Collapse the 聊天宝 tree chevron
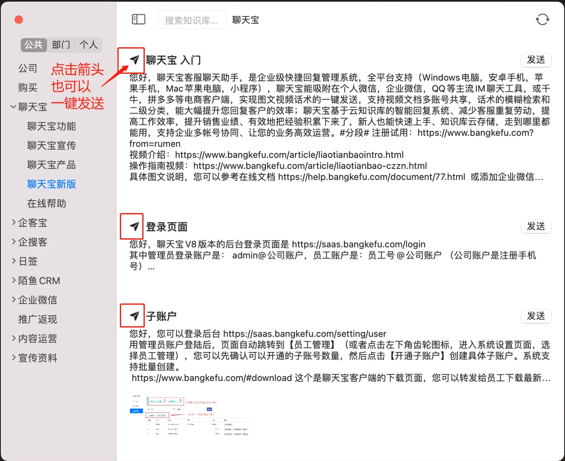This screenshot has width=565, height=461. tap(13, 107)
